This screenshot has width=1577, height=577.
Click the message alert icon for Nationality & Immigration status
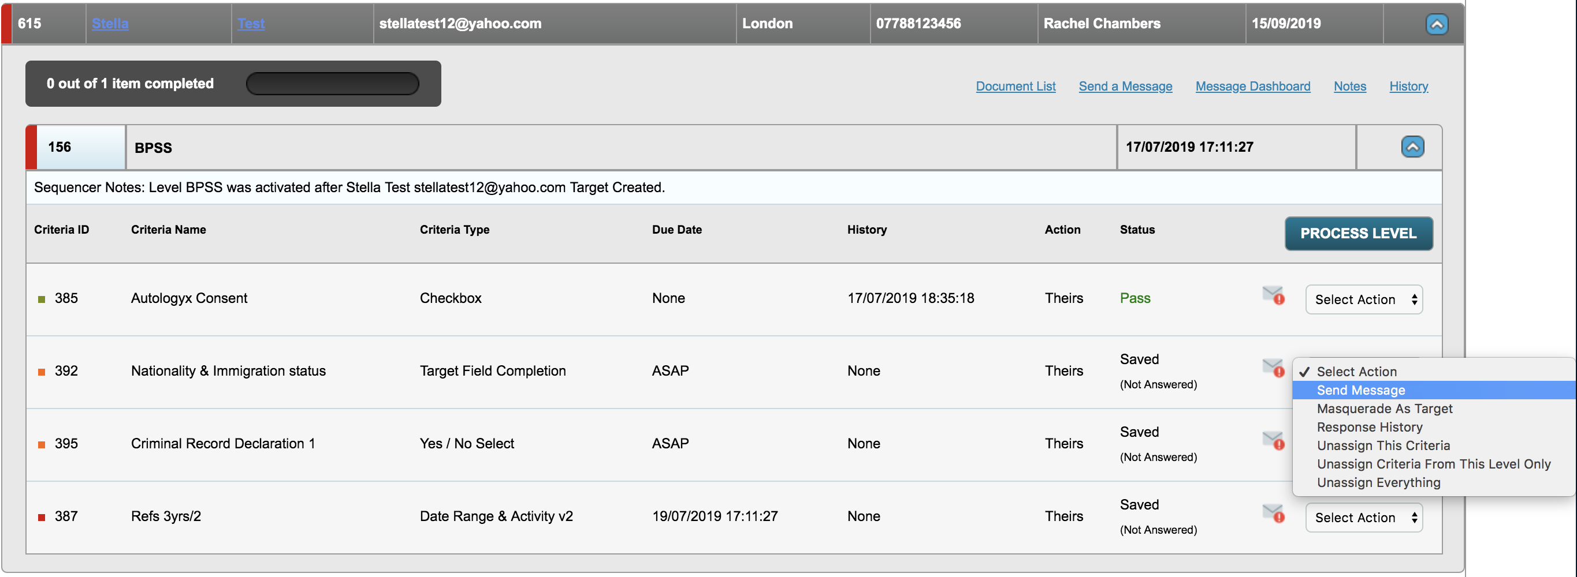pyautogui.click(x=1273, y=368)
